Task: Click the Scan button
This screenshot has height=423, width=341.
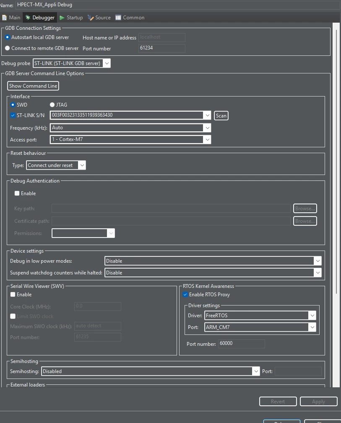Action: tap(221, 116)
